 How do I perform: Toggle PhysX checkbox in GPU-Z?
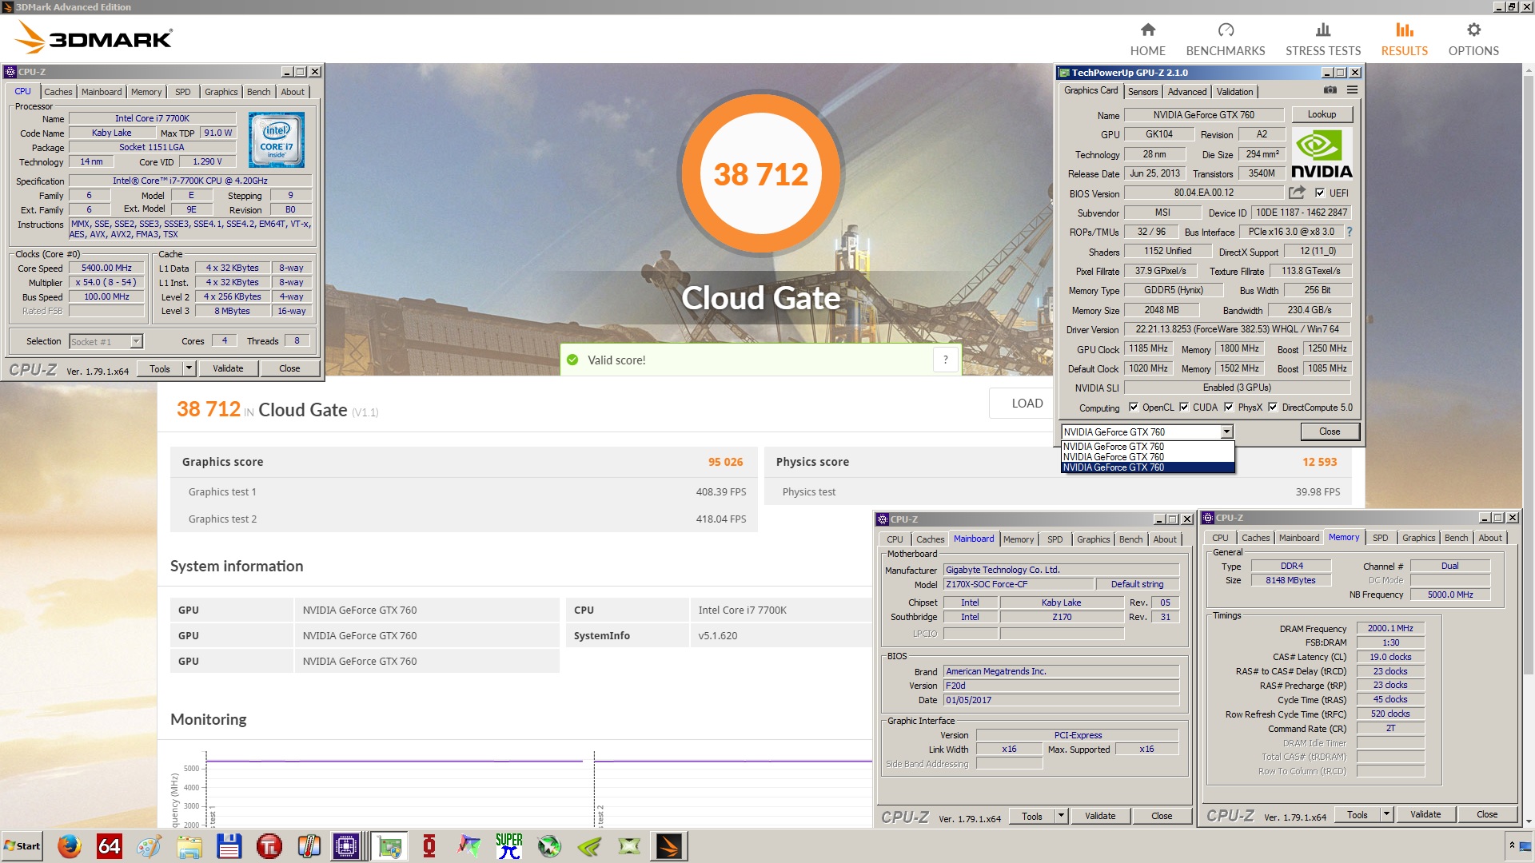1229,407
